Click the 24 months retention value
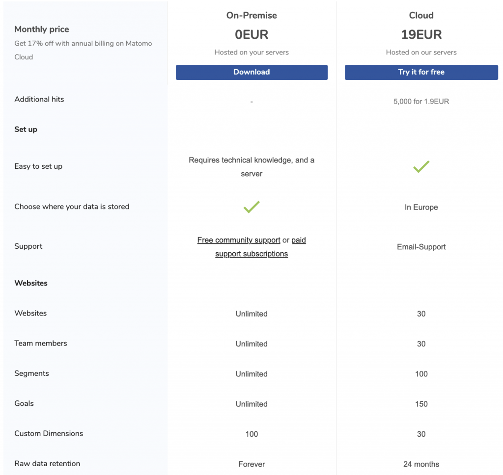503x475 pixels. (421, 464)
